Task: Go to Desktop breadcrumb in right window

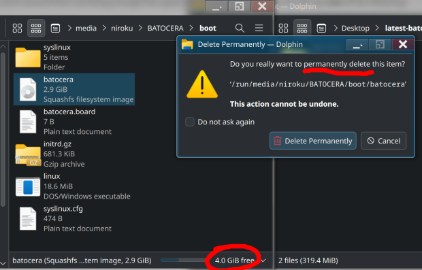Action: [x=355, y=29]
